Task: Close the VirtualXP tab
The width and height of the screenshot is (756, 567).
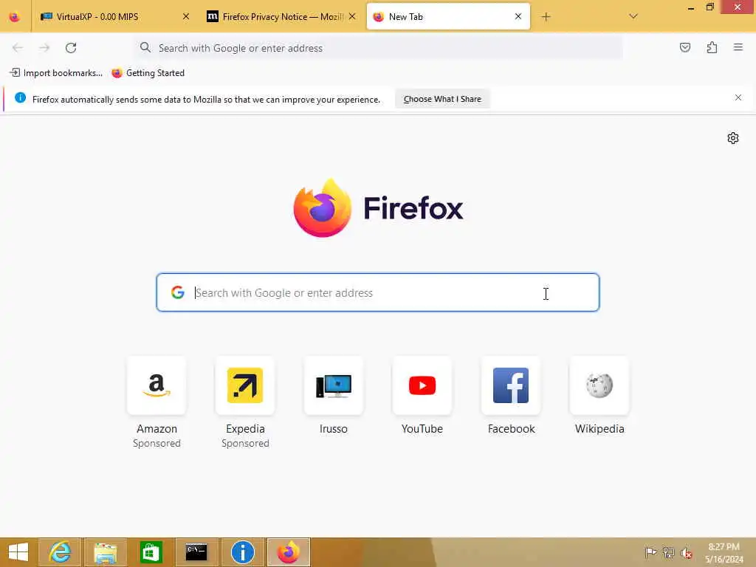Action: tap(185, 17)
